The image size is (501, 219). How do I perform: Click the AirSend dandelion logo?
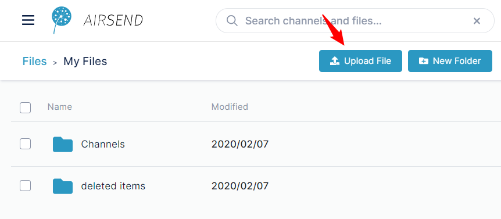tap(62, 20)
